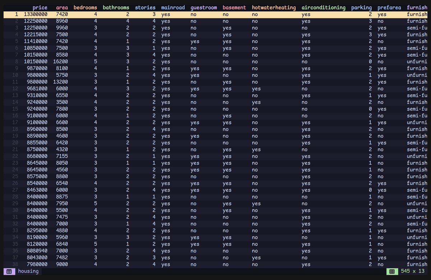The image size is (431, 280).
Task: Click the table icon beside housing
Action: (x=9, y=271)
